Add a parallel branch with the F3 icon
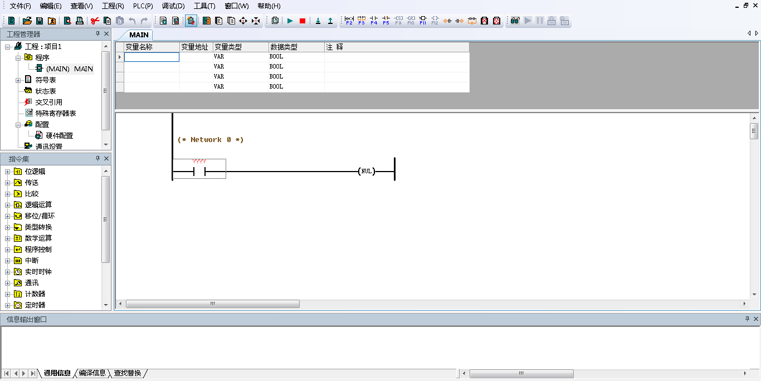The image size is (761, 381). pos(362,21)
